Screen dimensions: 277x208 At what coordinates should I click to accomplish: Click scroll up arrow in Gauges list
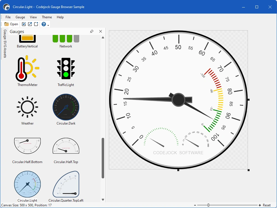click(103, 37)
